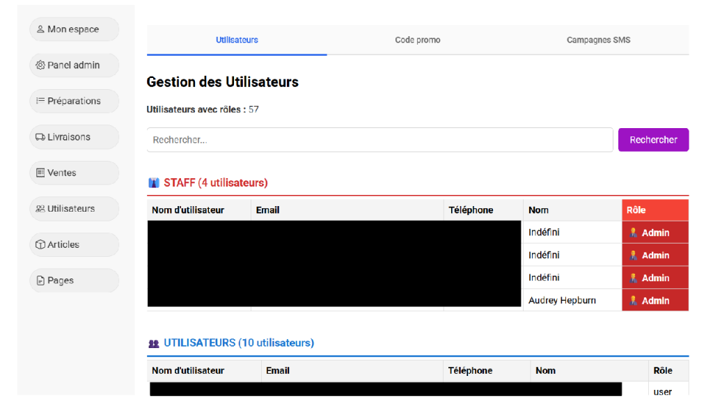Click the STAFF section header icon
Viewport: 713px width, 401px height.
click(154, 183)
